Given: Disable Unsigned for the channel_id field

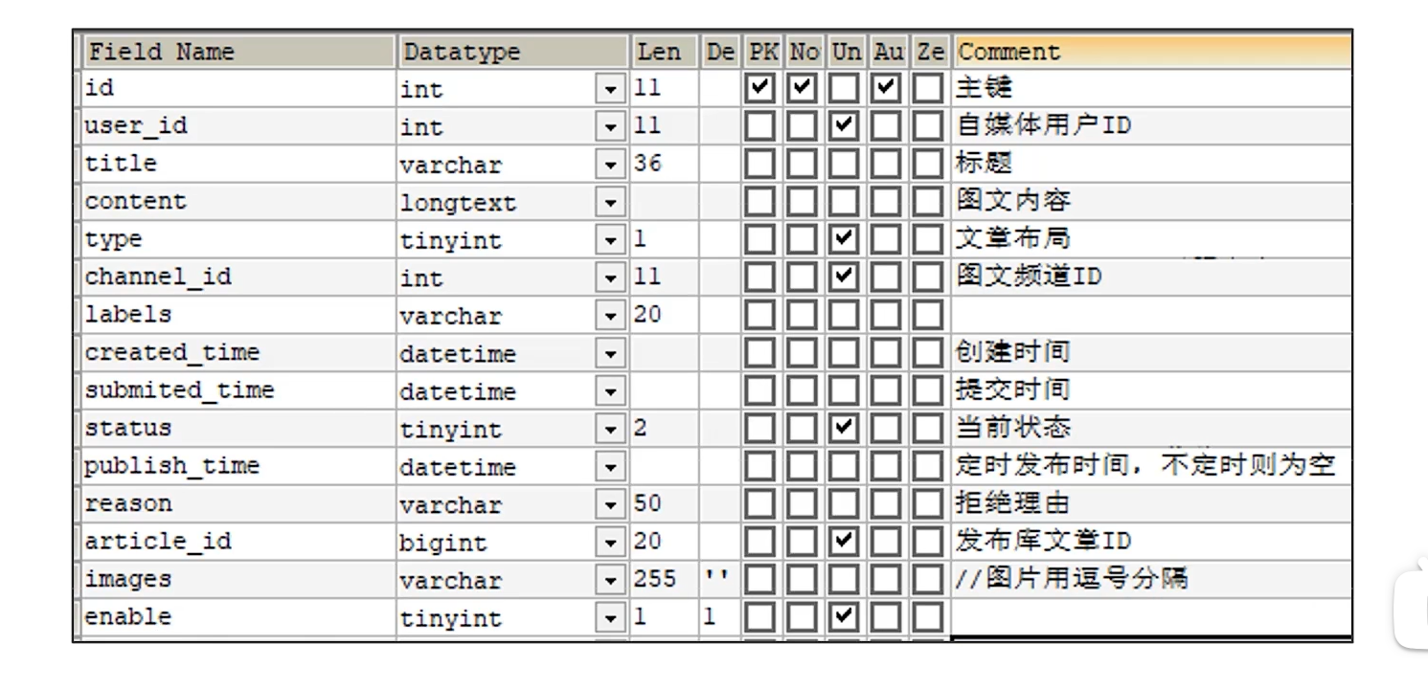Looking at the screenshot, I should coord(844,277).
